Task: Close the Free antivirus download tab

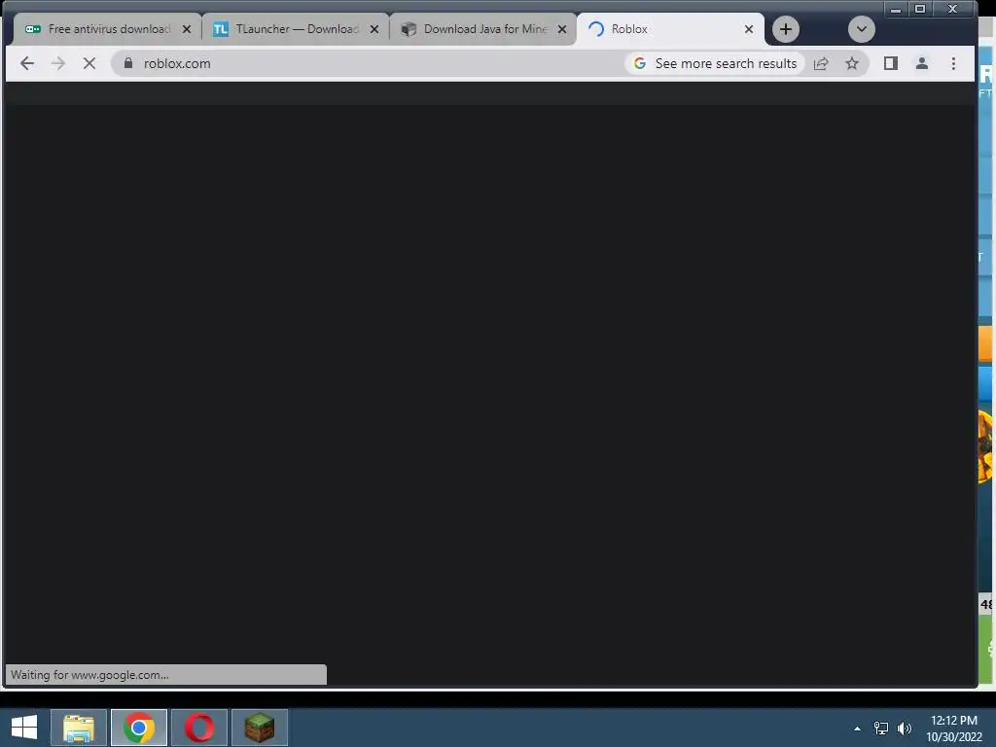Action: (187, 29)
